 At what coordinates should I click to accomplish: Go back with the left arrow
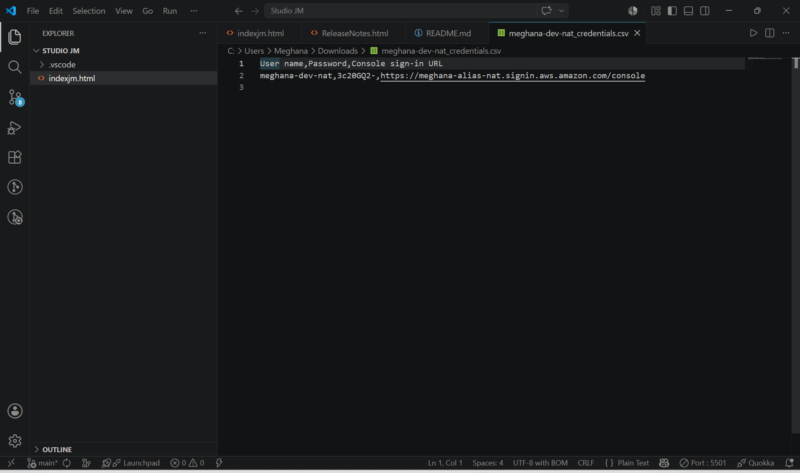238,11
